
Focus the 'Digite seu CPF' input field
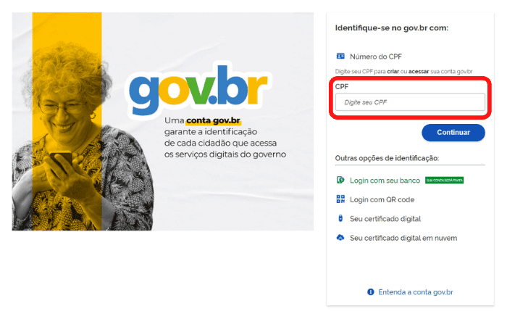410,102
